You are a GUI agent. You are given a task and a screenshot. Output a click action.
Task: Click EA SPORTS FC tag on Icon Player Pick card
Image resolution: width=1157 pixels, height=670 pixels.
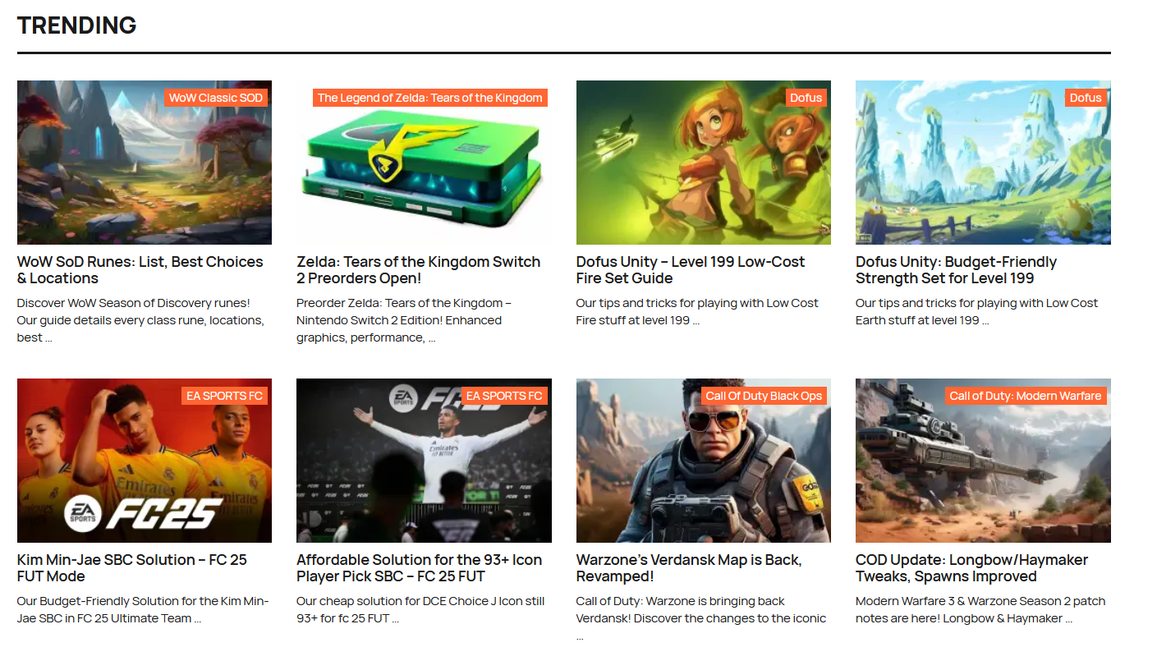[504, 396]
